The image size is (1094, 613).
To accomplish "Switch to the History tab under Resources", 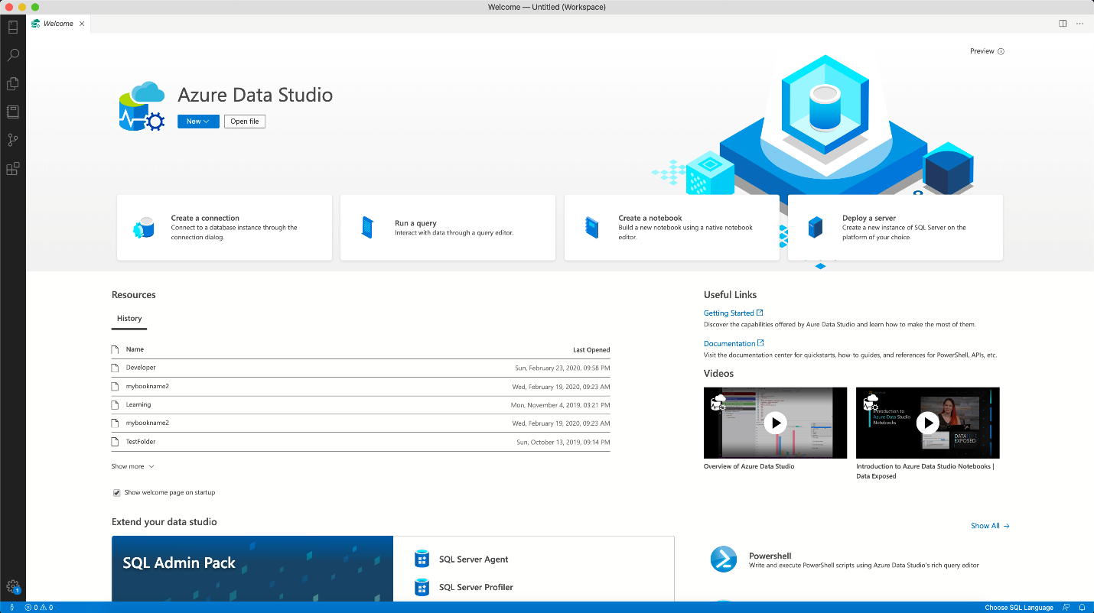I will pyautogui.click(x=129, y=319).
